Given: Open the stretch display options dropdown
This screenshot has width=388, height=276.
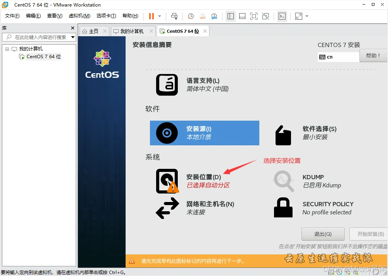Looking at the screenshot, I should click(307, 16).
